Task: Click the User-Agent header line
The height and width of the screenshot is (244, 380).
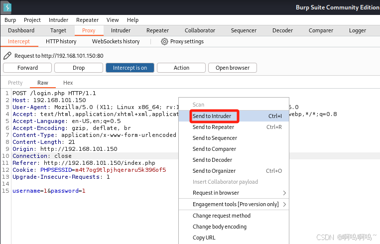Action: click(96, 108)
